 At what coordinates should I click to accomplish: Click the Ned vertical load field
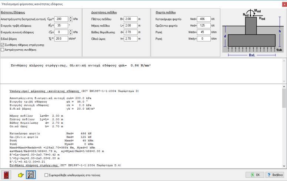[204, 19]
